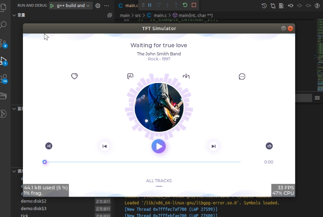
Task: Click the 0:00 elapsed time label
Action: (x=269, y=162)
